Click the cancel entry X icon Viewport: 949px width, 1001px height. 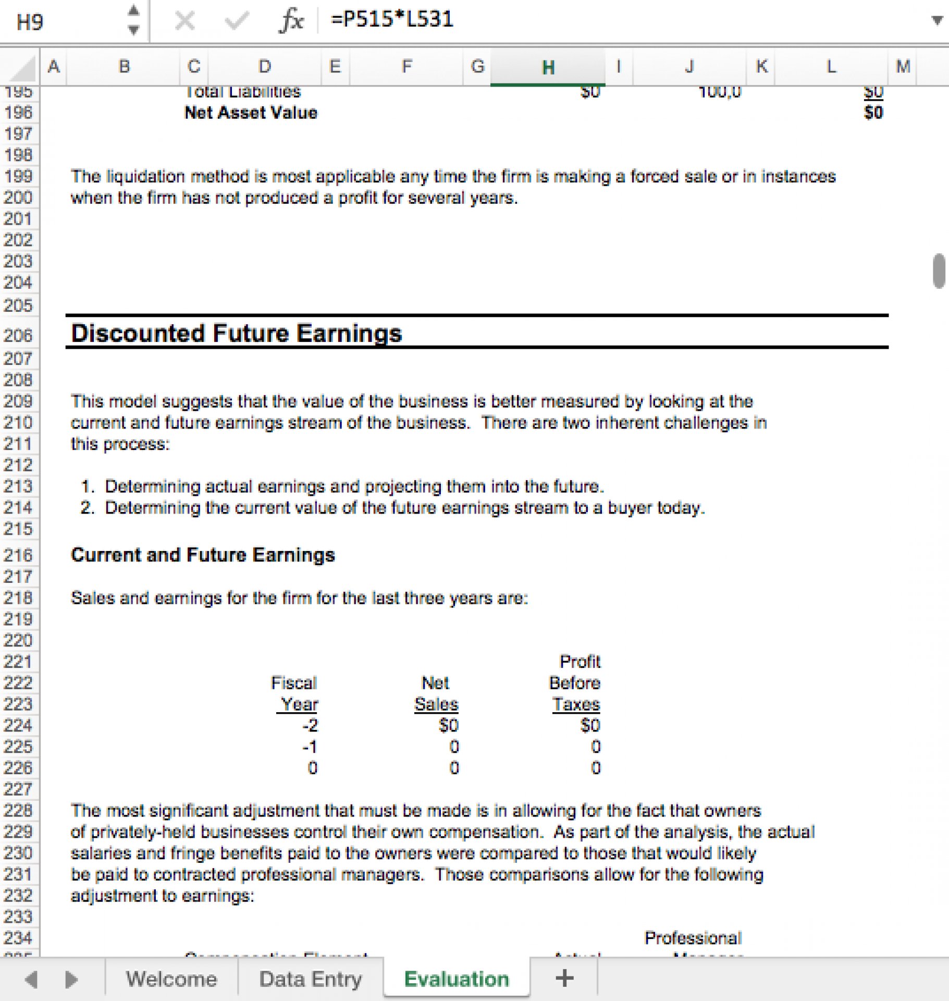(x=185, y=21)
